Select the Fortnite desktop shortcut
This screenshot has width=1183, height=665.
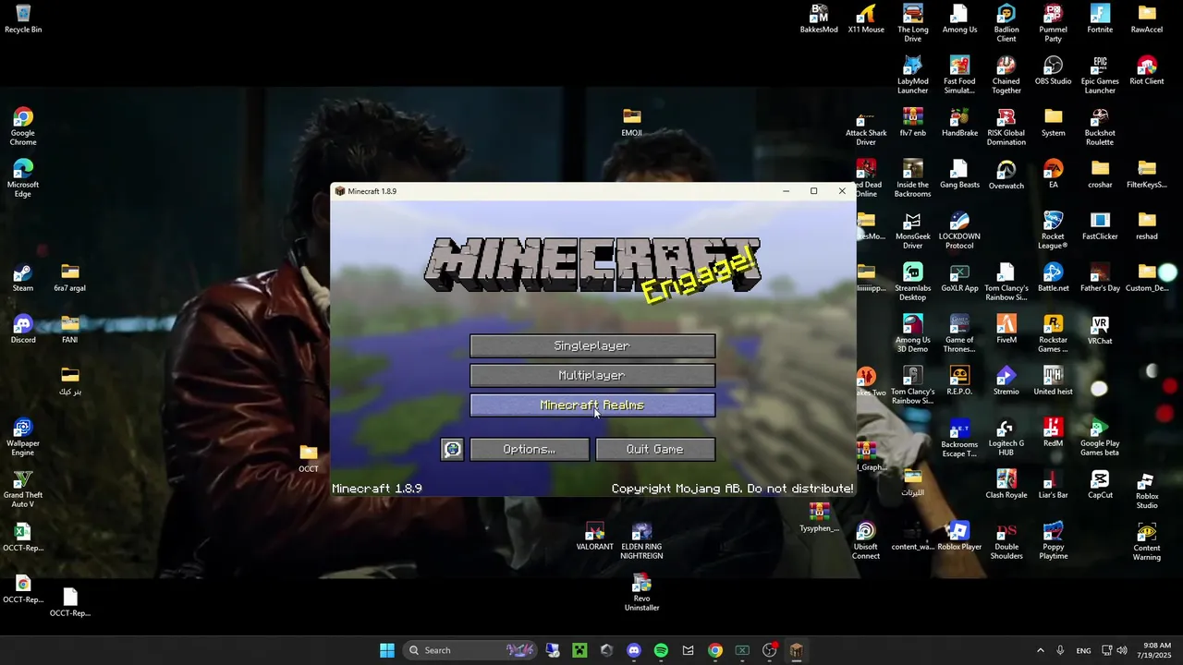click(x=1100, y=19)
